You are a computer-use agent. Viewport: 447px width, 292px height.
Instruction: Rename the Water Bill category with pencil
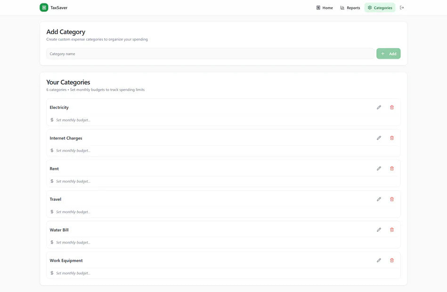(379, 230)
